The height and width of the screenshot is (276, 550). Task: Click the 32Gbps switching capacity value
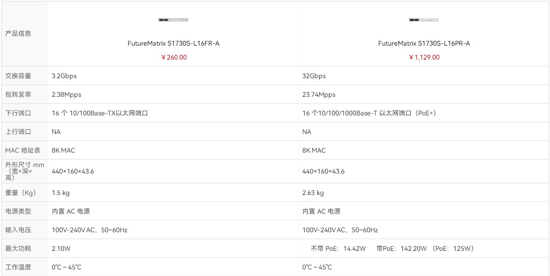coord(314,76)
